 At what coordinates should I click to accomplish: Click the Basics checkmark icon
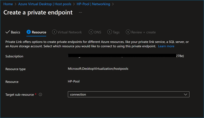(7, 32)
